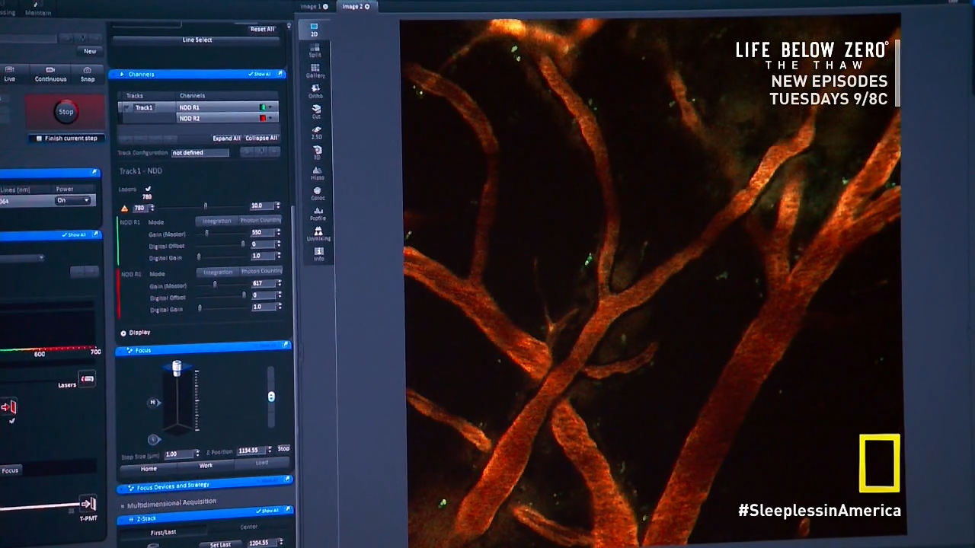This screenshot has width=975, height=548.
Task: Open the laser Power On dropdown
Action: [73, 200]
